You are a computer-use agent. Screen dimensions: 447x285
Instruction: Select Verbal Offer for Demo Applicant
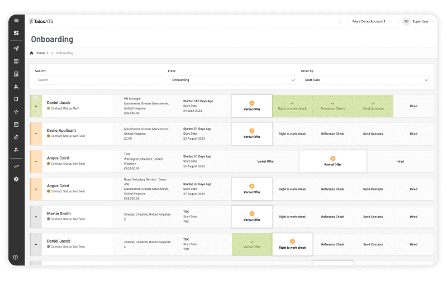pyautogui.click(x=252, y=134)
